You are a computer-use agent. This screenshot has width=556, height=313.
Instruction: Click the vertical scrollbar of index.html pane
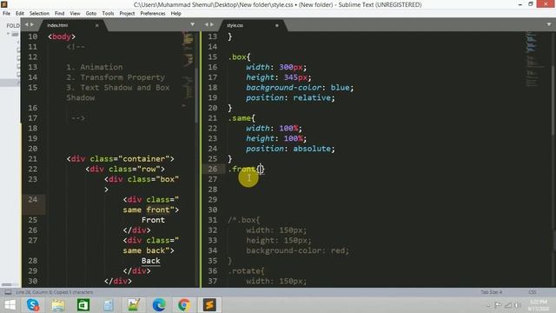(196, 96)
